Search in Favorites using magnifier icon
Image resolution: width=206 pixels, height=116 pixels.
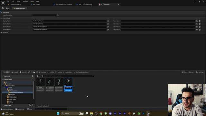[33, 76]
